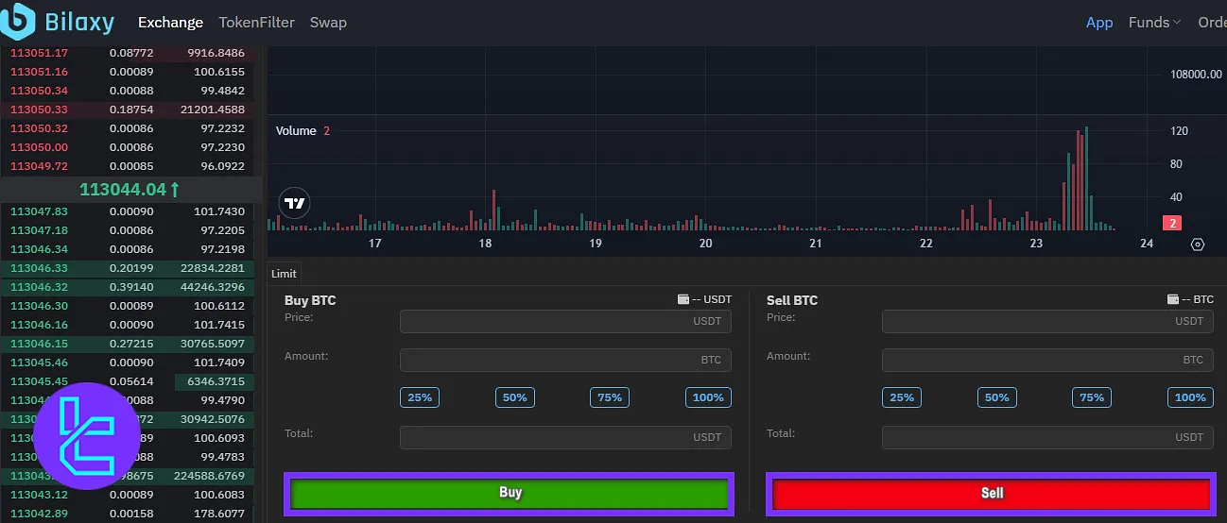This screenshot has width=1227, height=523.
Task: Click the Sell BTC amount field
Action: coord(1047,360)
